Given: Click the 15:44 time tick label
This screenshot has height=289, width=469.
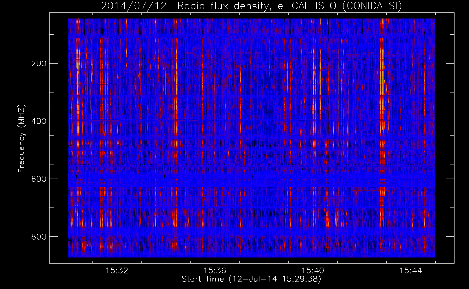Looking at the screenshot, I should coord(411,271).
